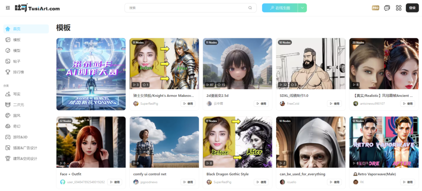Click 使用 button on SDXL_线稿制作1.0 card
This screenshot has width=422, height=191.
(x=335, y=104)
